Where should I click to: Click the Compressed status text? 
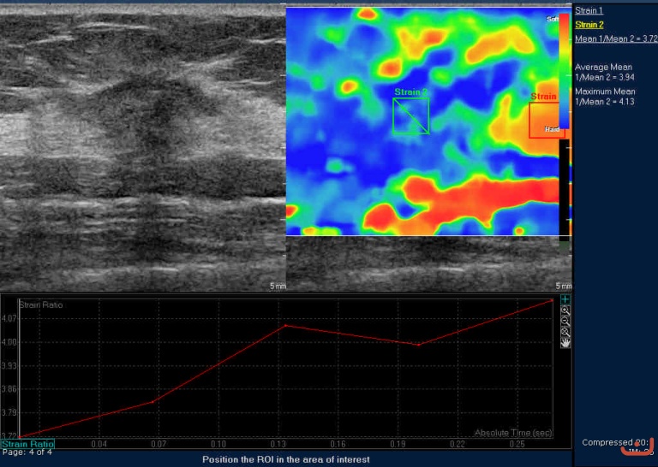pos(611,442)
